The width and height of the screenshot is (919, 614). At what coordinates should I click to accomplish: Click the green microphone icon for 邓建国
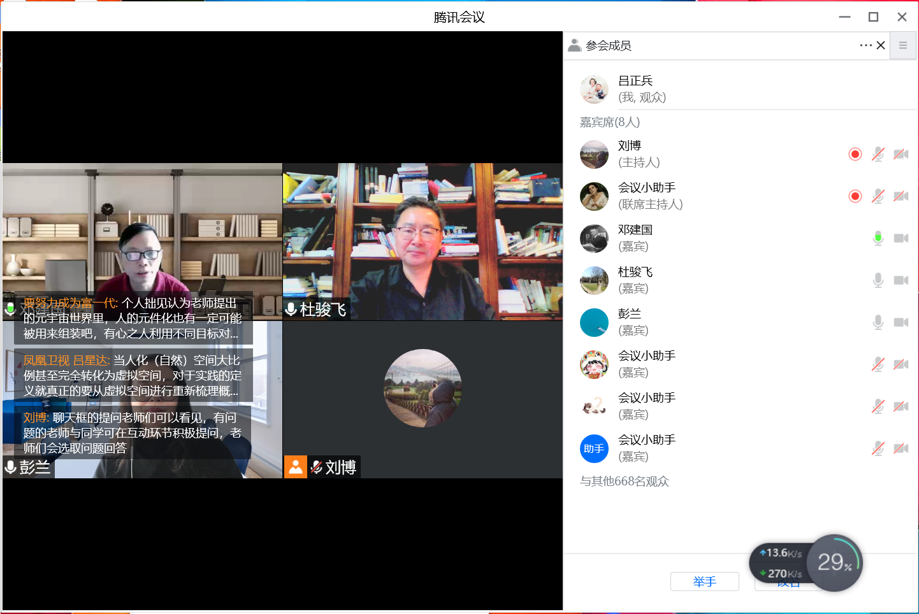[878, 238]
